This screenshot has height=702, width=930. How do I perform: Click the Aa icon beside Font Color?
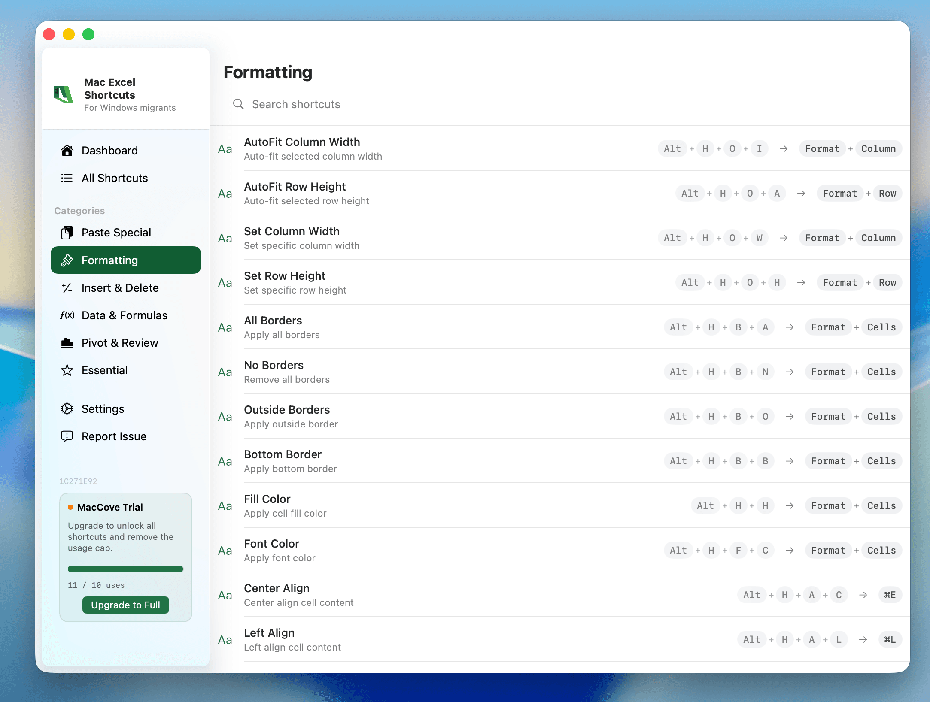coord(225,551)
